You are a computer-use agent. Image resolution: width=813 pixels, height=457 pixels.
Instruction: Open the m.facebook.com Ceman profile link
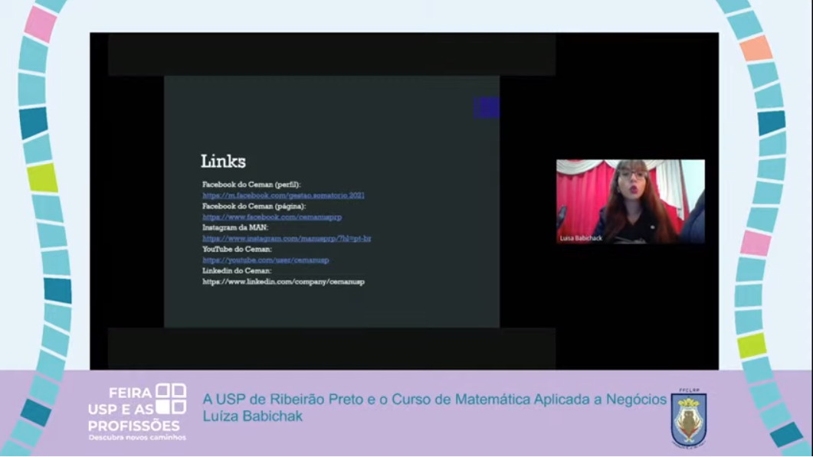[283, 195]
